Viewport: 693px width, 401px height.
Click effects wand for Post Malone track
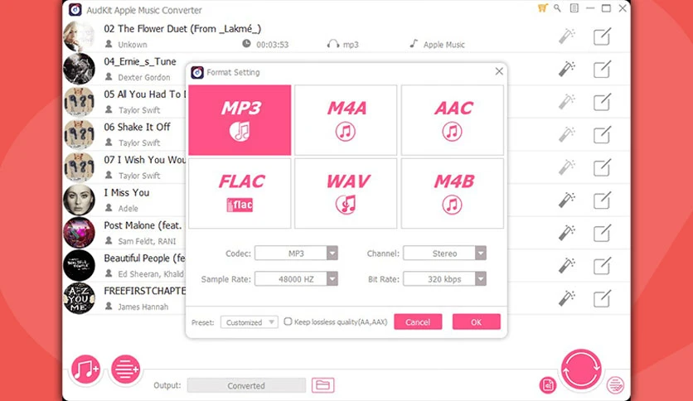(567, 233)
